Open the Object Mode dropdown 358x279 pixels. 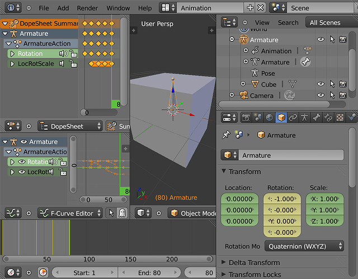point(192,213)
